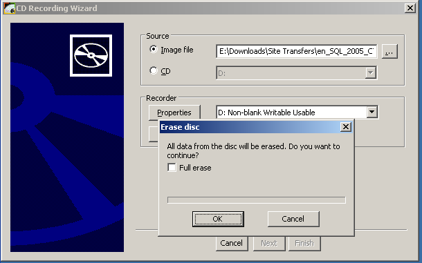This screenshot has height=263, width=422.
Task: Open the CD source drive D: dropdown
Action: [297, 72]
